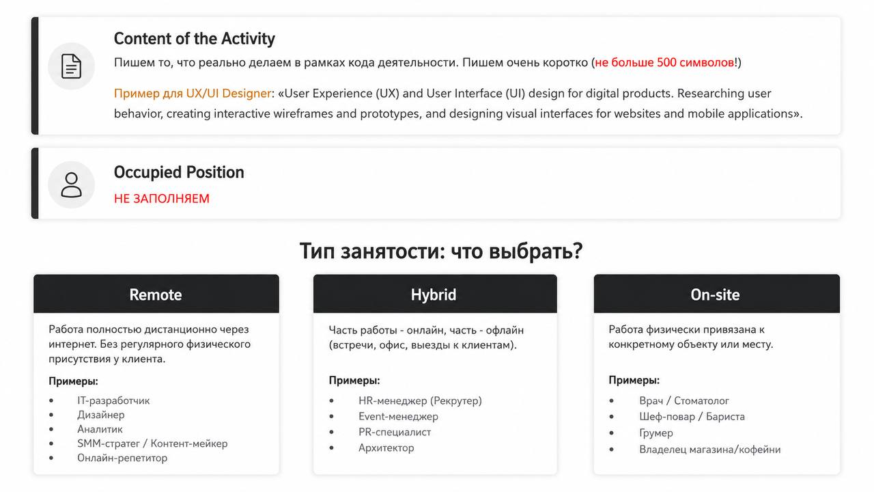Screen dimensions: 874x492
Task: Click Грумер in the On-site list
Action: click(x=656, y=433)
